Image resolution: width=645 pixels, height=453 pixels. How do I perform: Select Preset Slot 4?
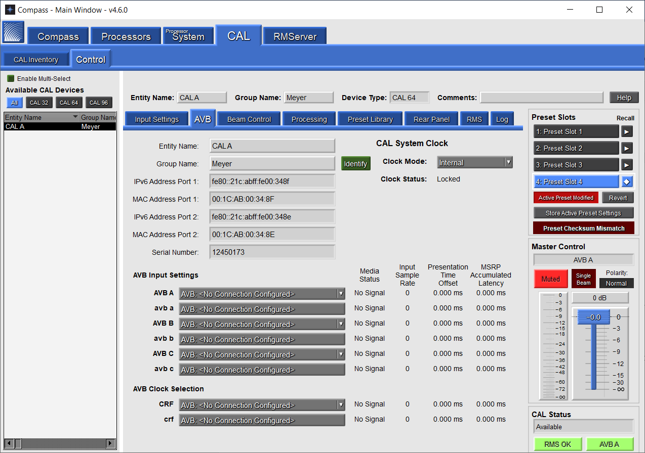(576, 182)
